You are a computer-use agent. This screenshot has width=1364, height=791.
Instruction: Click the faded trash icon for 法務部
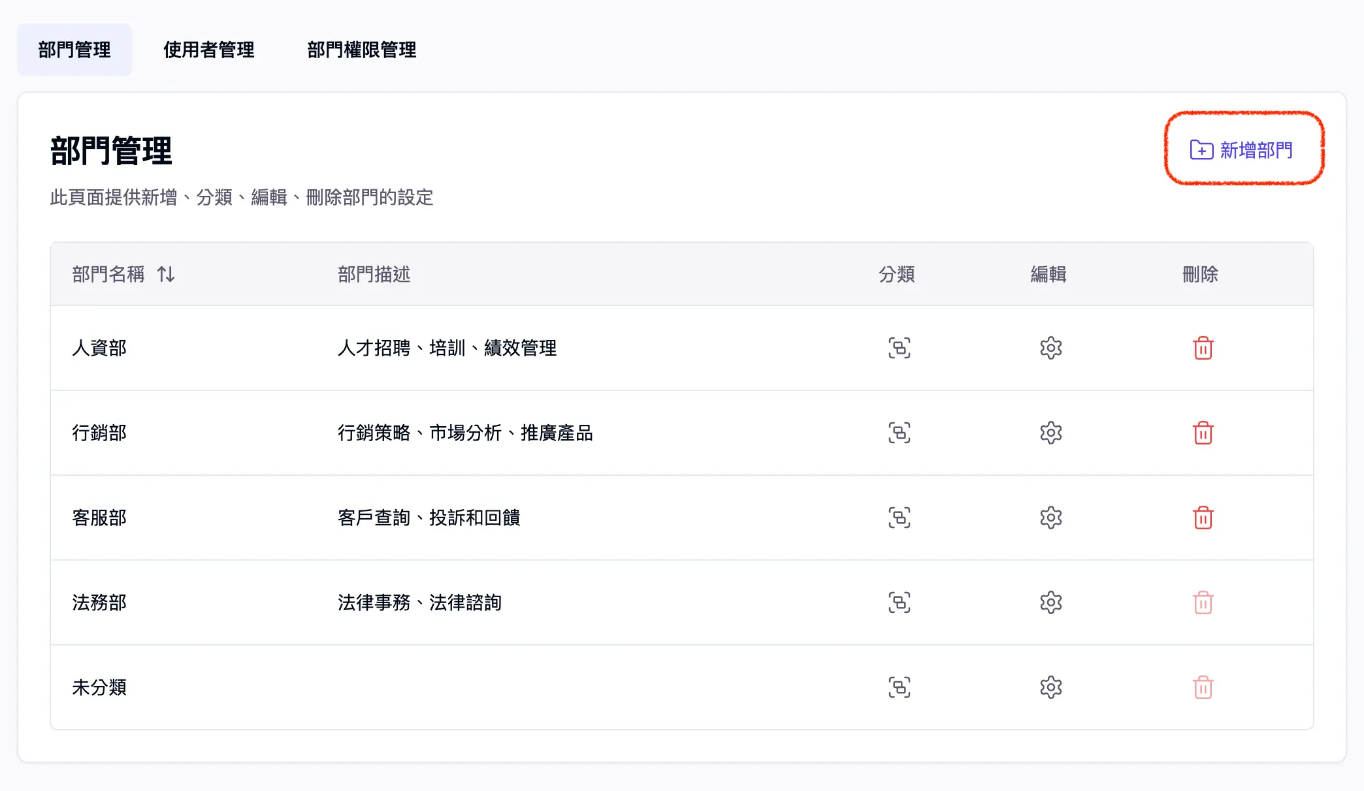1203,602
